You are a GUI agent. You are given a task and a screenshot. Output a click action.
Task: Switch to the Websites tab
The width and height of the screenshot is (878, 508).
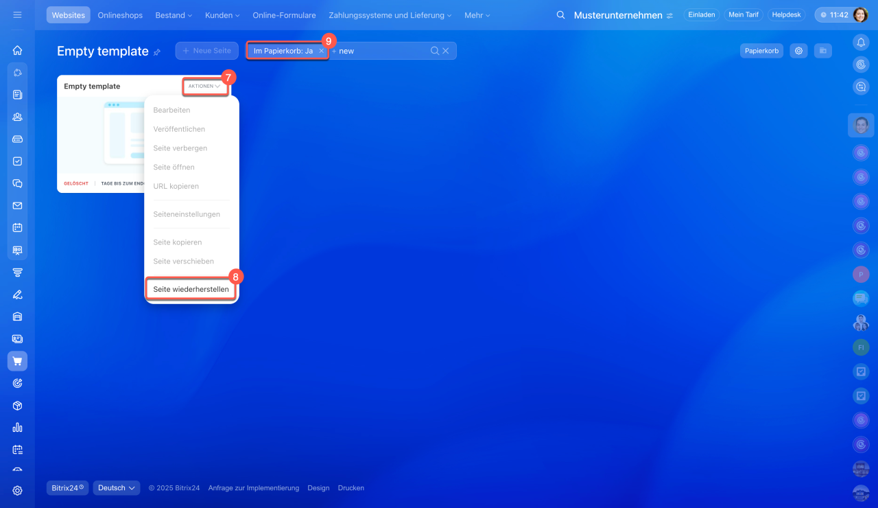[x=69, y=15]
